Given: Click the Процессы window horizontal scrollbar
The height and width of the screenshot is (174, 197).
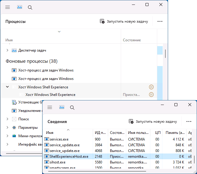Looking at the screenshot, I should click(24, 153).
